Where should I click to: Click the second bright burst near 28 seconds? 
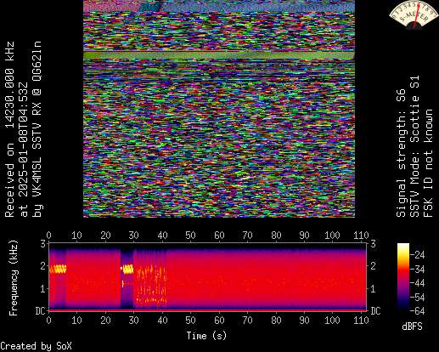128,269
